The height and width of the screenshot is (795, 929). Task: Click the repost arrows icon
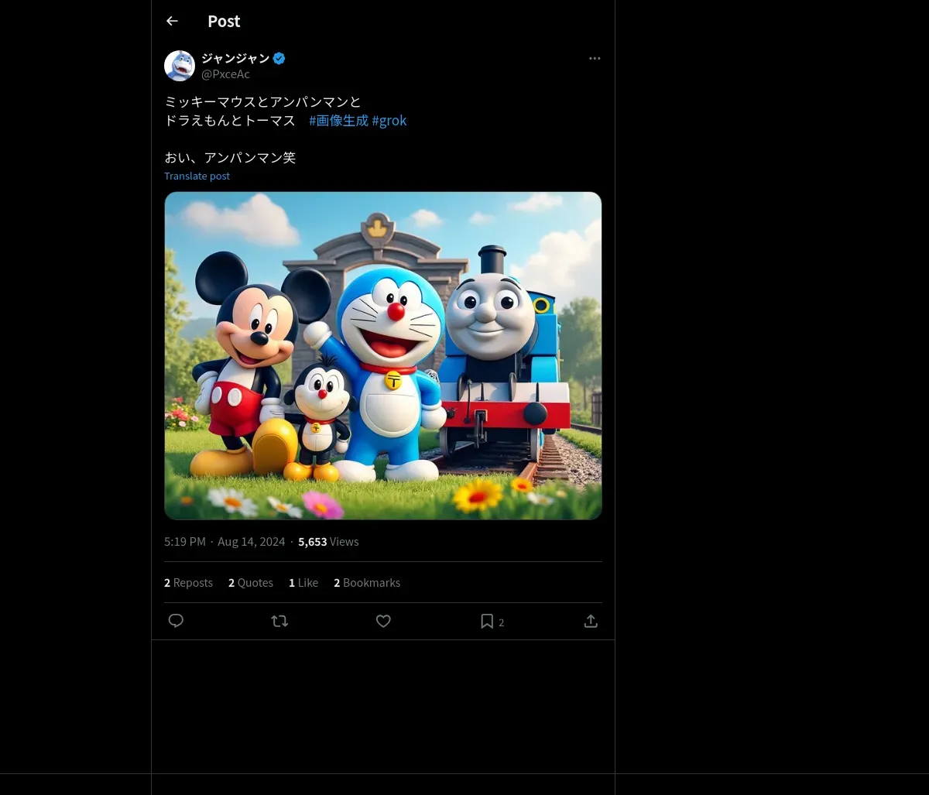(x=279, y=621)
